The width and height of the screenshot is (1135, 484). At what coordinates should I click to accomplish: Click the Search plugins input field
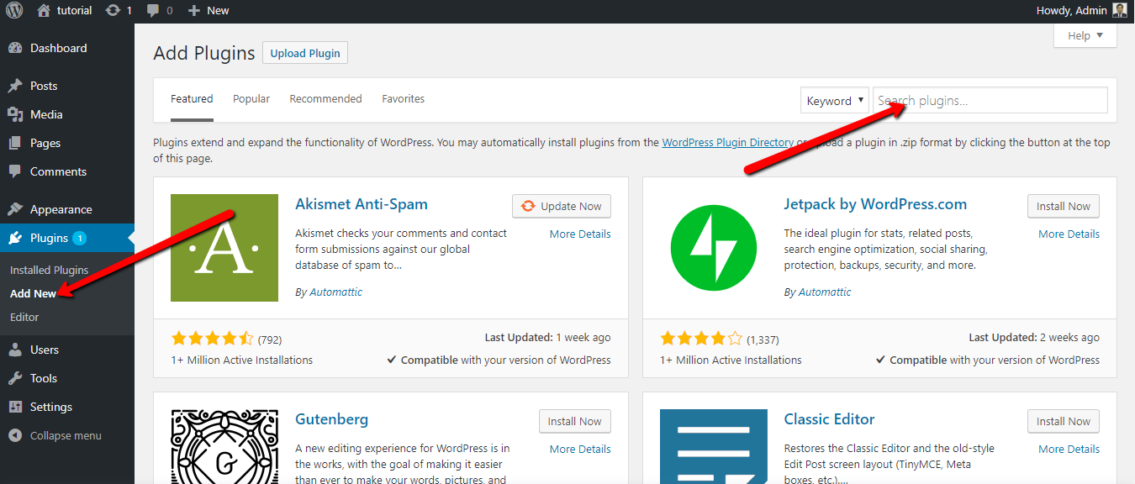click(990, 100)
